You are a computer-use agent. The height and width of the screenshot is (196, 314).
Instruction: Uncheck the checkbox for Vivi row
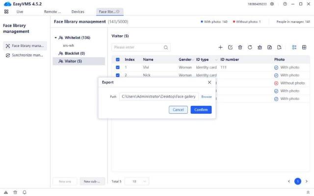coord(118,67)
